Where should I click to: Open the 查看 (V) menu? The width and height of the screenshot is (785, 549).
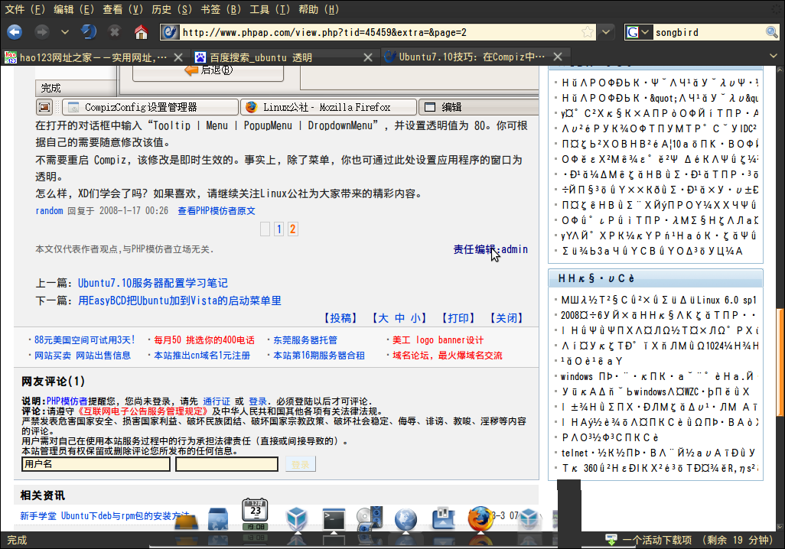tap(122, 9)
